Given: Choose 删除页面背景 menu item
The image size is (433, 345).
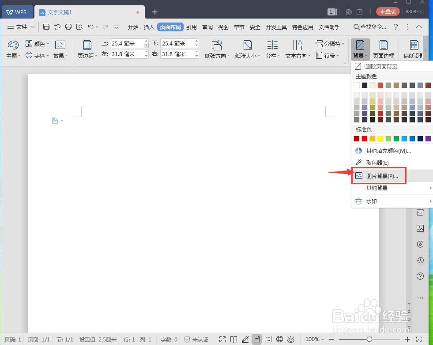Looking at the screenshot, I should pyautogui.click(x=392, y=66).
